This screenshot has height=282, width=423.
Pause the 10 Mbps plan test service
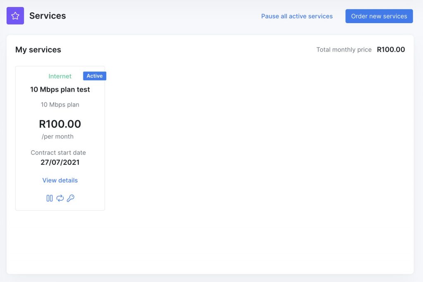[50, 199]
